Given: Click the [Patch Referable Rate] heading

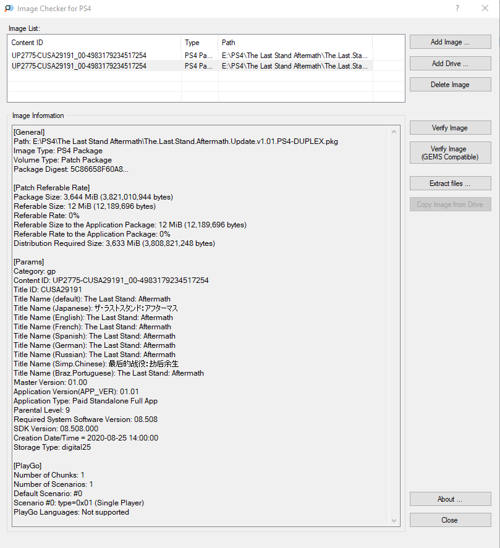Looking at the screenshot, I should tap(52, 188).
